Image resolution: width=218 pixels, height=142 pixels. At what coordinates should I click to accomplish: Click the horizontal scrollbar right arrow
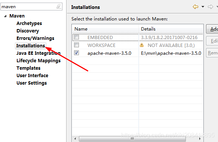200,139
